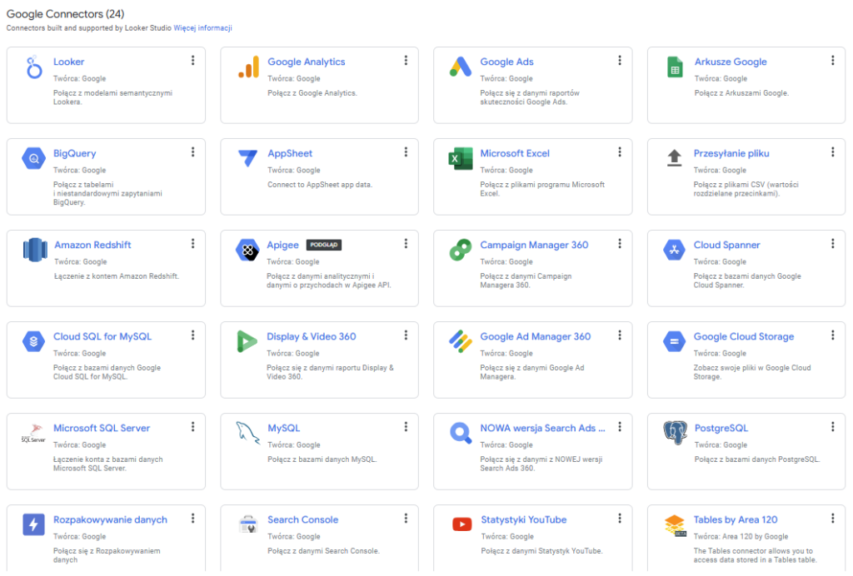Click the Google Analytics bar chart icon

[x=247, y=67]
